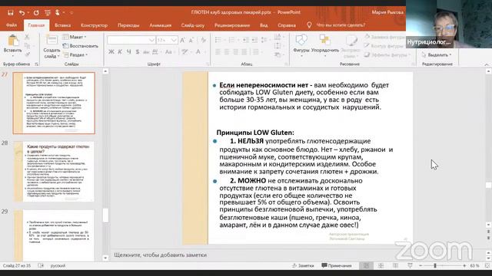Switch to the Transitions (Переходы) tab
Image resolution: width=492 pixels, height=276 pixels.
click(x=128, y=25)
